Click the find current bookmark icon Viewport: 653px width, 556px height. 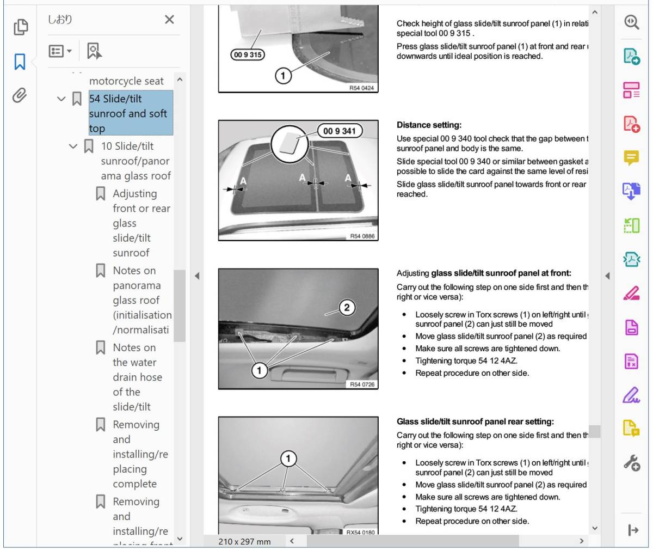(x=94, y=51)
